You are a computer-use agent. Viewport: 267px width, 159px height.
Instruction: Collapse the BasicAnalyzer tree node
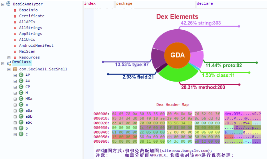[x=3, y=4]
